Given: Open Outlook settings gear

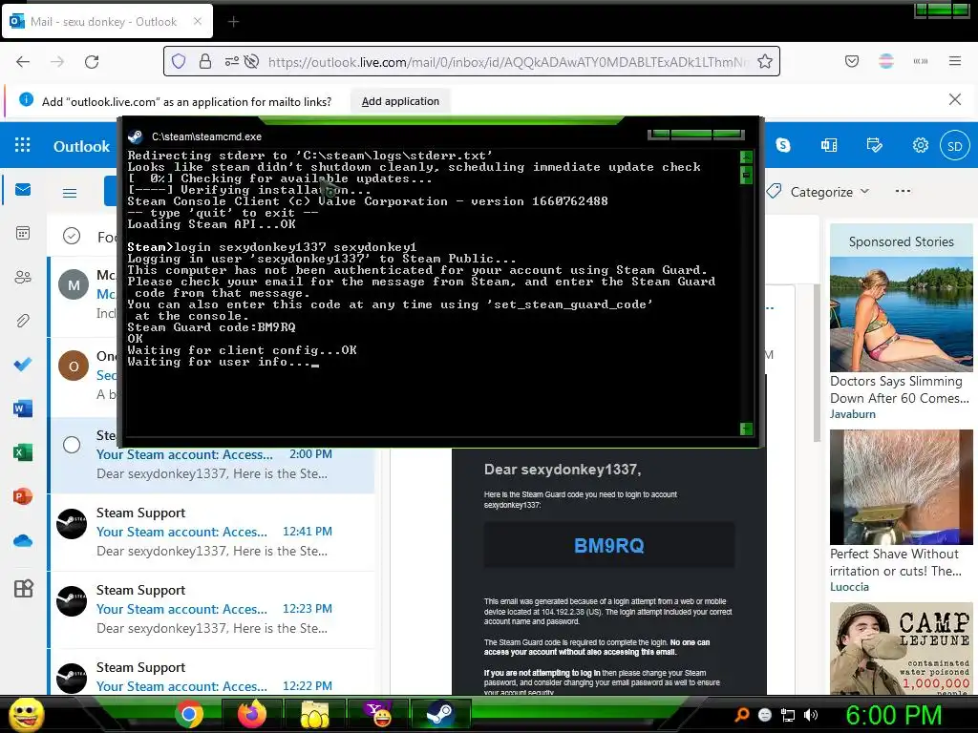Looking at the screenshot, I should (x=920, y=145).
